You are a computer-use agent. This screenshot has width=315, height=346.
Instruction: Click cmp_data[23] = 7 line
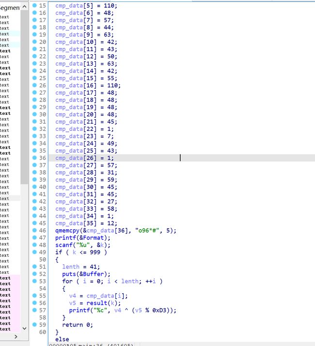tap(84, 136)
